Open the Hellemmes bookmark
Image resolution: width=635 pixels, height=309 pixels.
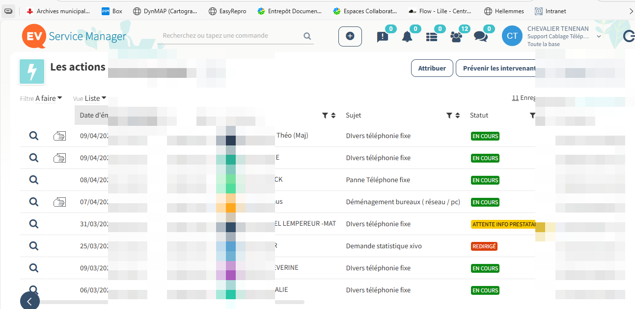coord(504,11)
